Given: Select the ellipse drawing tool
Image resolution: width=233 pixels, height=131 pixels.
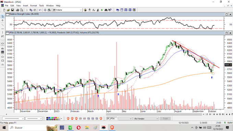Looking at the screenshot, I should [x=2, y=57].
